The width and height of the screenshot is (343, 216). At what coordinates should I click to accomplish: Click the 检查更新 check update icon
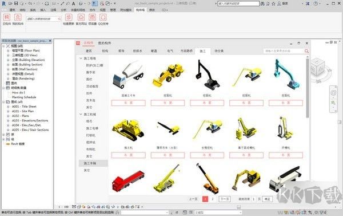tap(69, 17)
